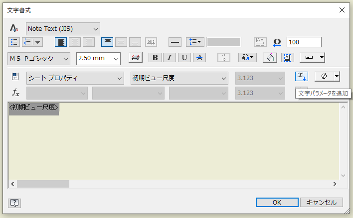The height and width of the screenshot is (218, 353).
Task: Click the text style icon beside Note Text
Action: (14, 28)
